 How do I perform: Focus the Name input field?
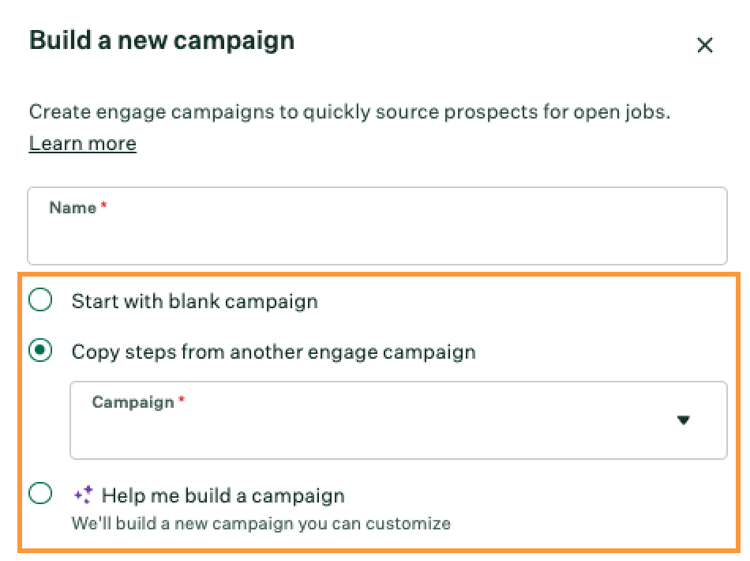[377, 225]
